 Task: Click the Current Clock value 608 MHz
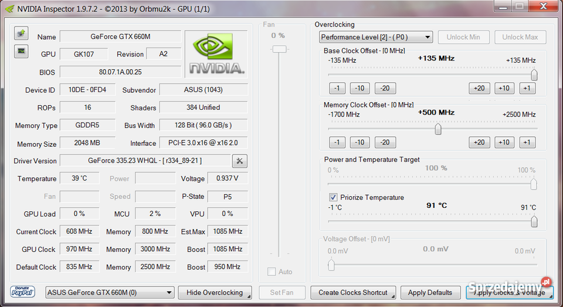coord(79,231)
